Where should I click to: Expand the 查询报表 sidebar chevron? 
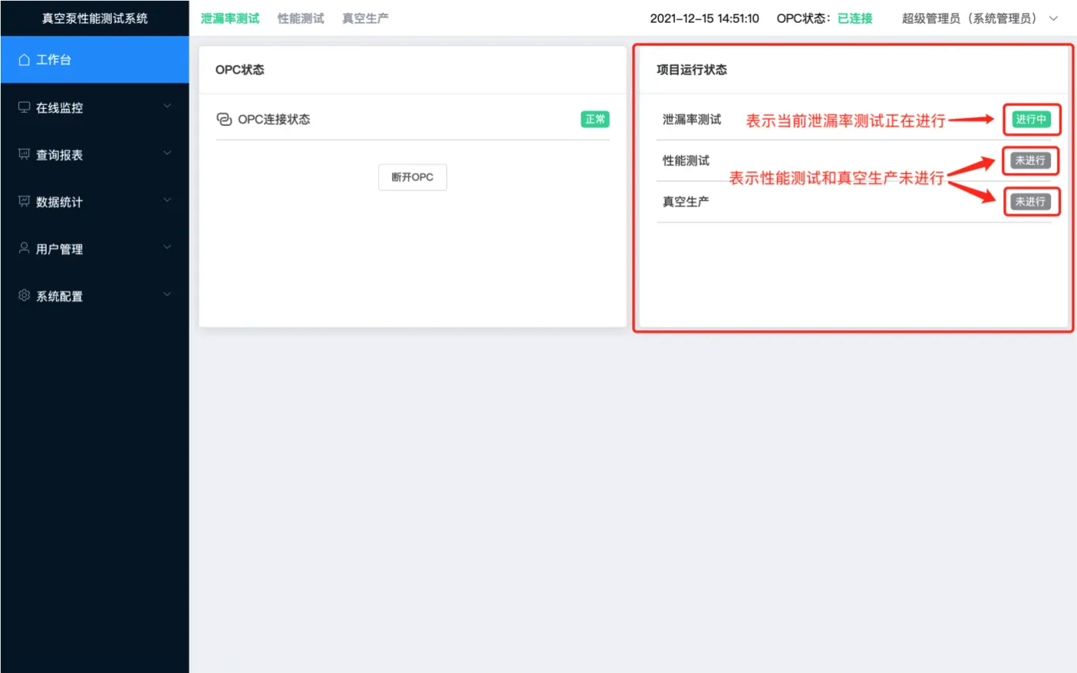(167, 153)
